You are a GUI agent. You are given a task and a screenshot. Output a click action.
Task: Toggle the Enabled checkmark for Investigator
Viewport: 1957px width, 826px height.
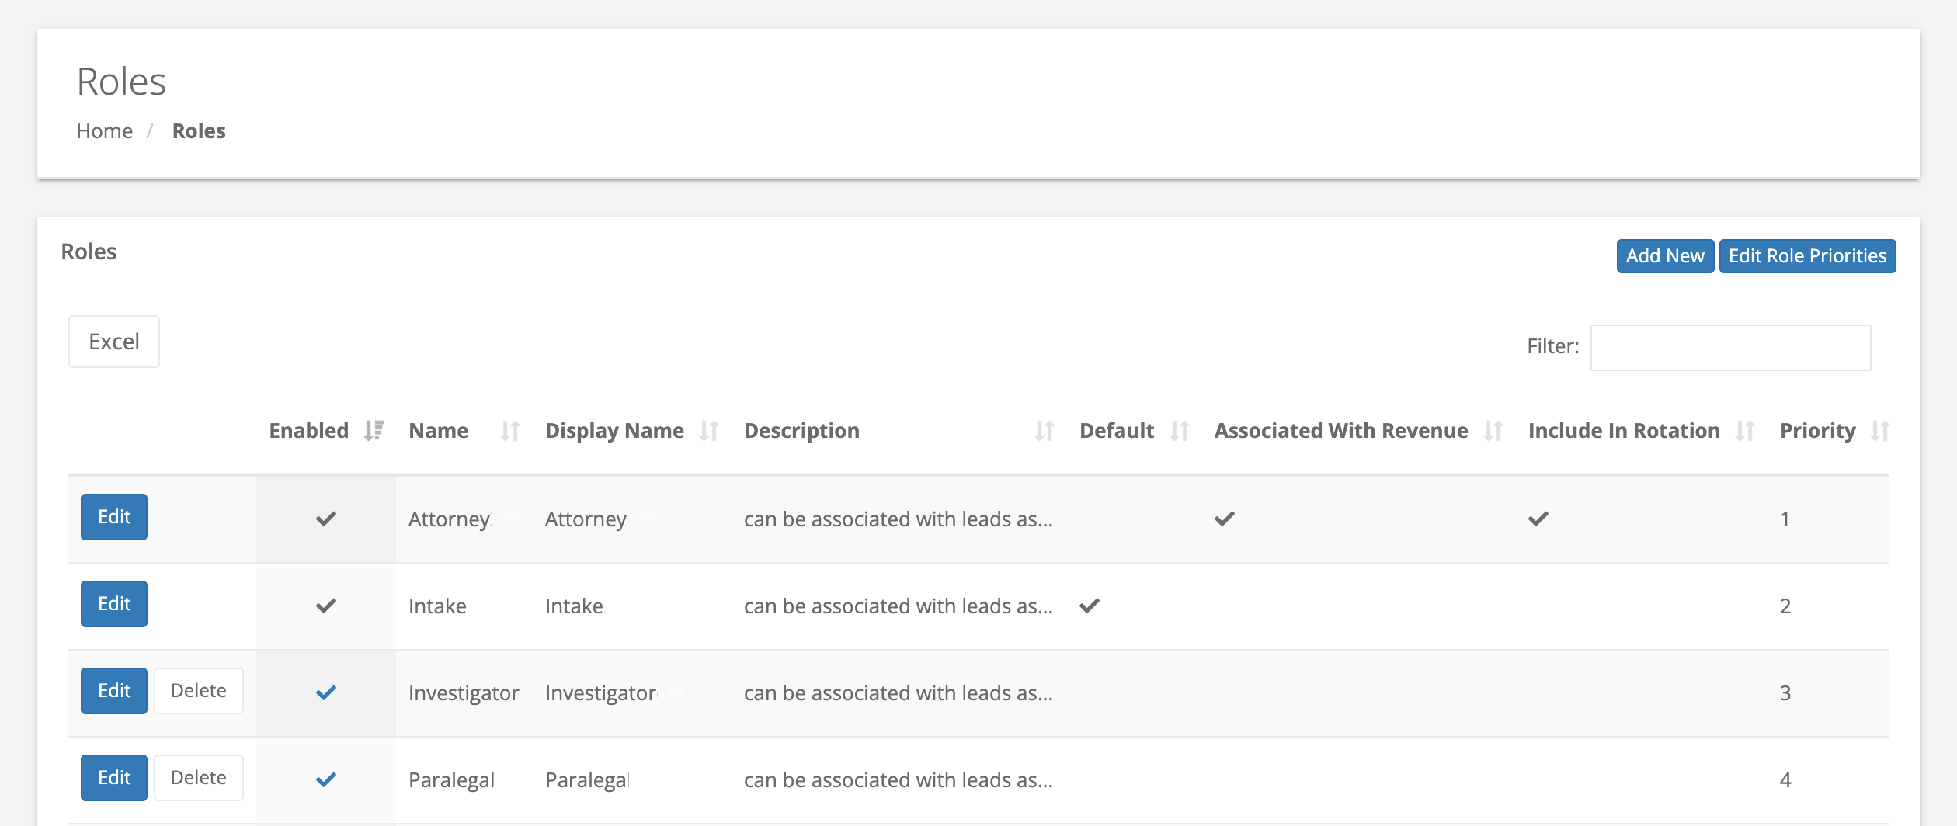[x=326, y=693]
